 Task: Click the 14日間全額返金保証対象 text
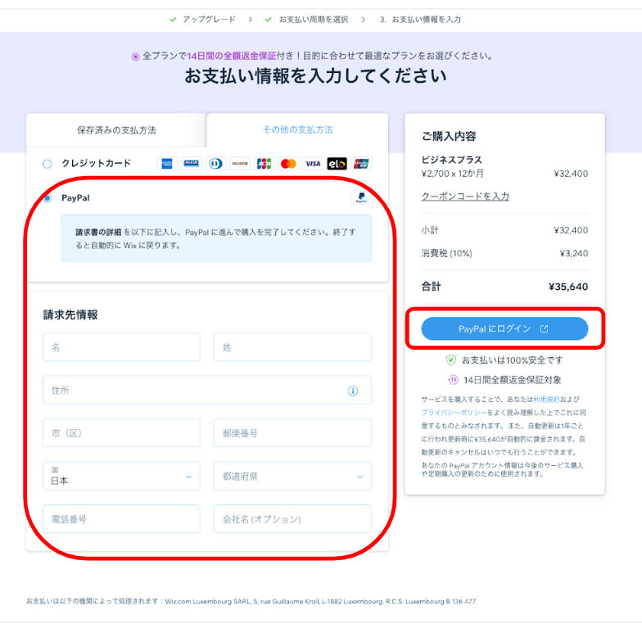pos(513,380)
